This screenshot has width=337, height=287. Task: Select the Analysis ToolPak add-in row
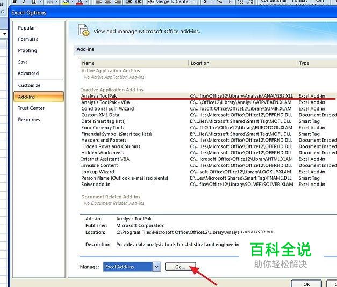click(x=209, y=96)
